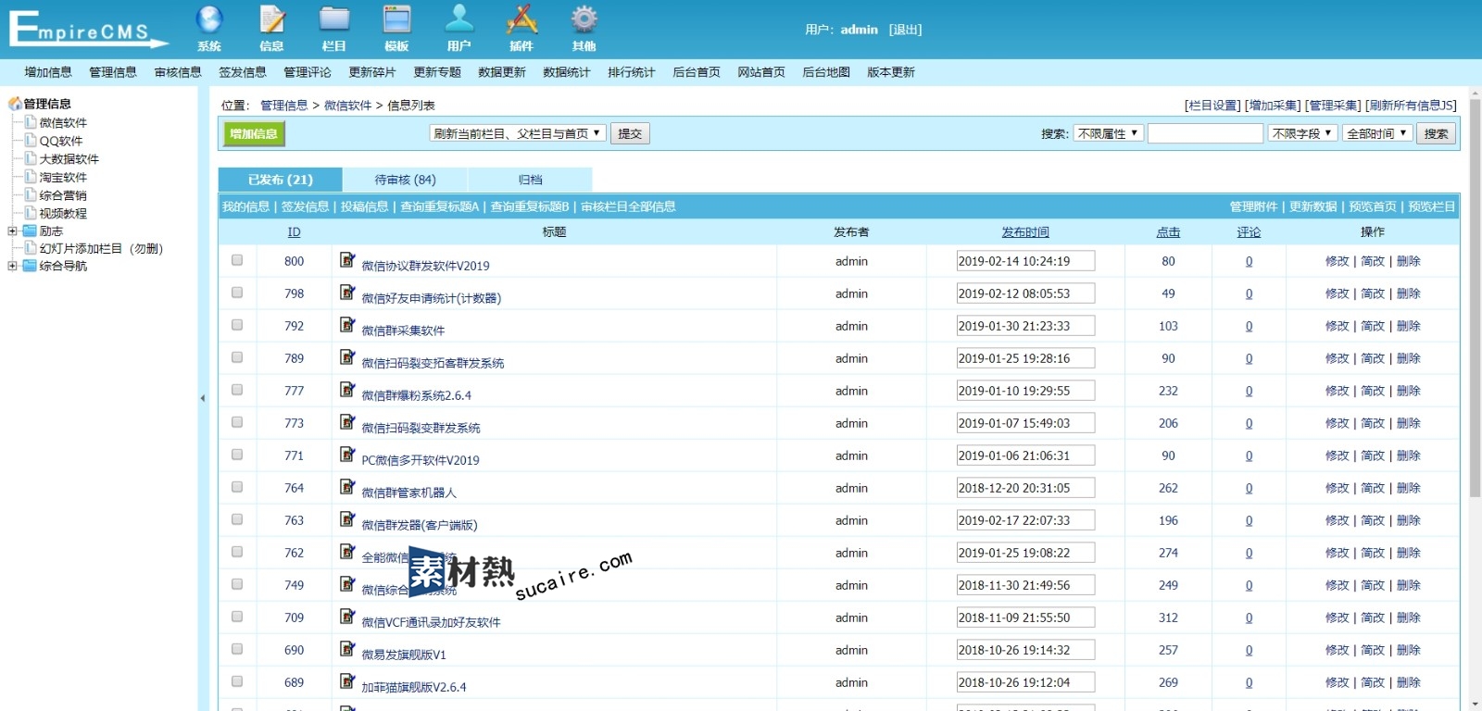This screenshot has height=711, width=1482.
Task: Open the 系统 globe icon in header
Action: click(x=209, y=19)
